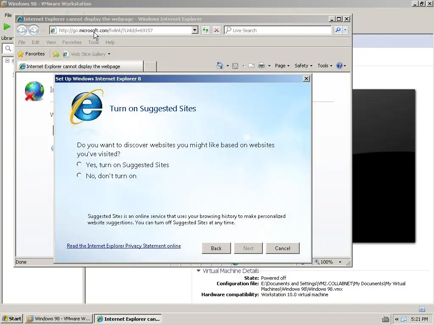Click the blue Help question mark icon
434x325 pixels.
pos(339,66)
